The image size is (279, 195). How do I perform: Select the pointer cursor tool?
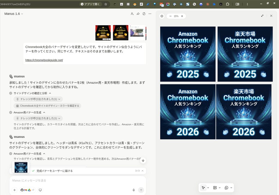(203, 188)
